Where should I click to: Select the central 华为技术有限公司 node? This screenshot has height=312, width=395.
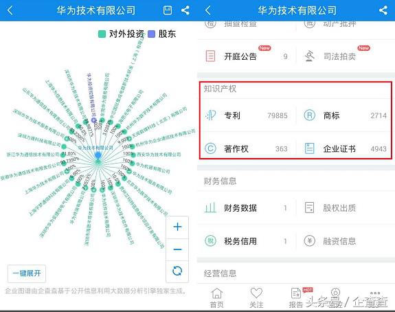(98, 155)
